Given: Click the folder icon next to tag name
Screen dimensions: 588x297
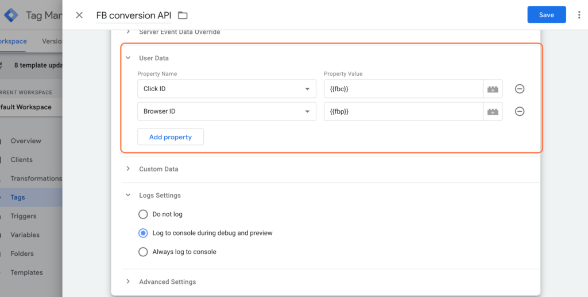Looking at the screenshot, I should [183, 15].
